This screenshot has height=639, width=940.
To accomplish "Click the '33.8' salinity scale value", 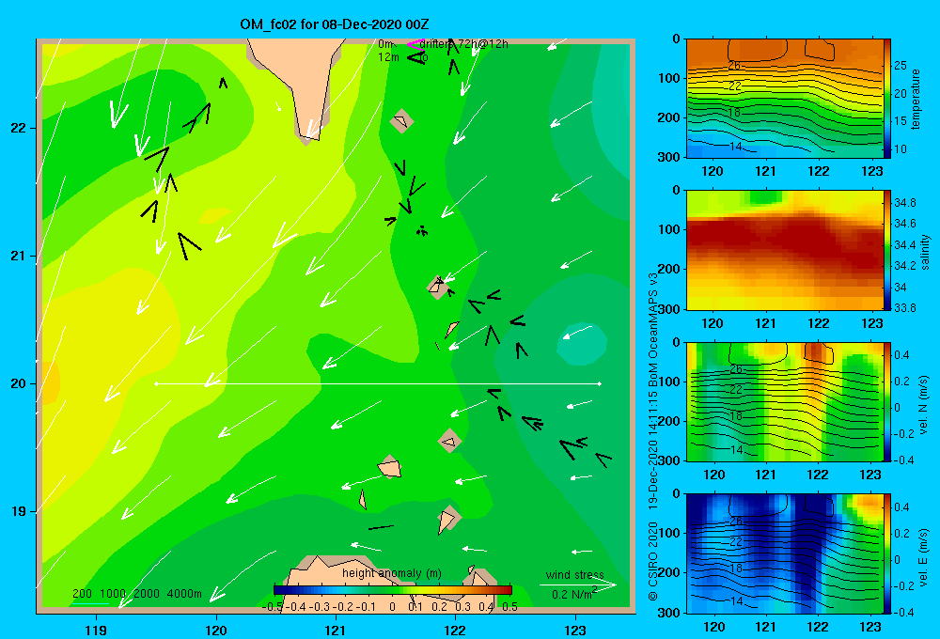I will pos(905,308).
